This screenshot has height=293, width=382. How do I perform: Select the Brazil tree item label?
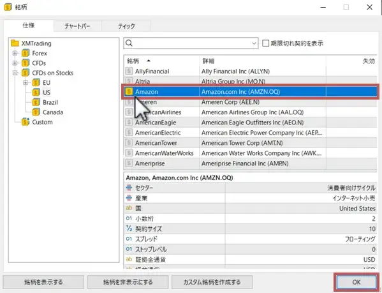point(50,102)
